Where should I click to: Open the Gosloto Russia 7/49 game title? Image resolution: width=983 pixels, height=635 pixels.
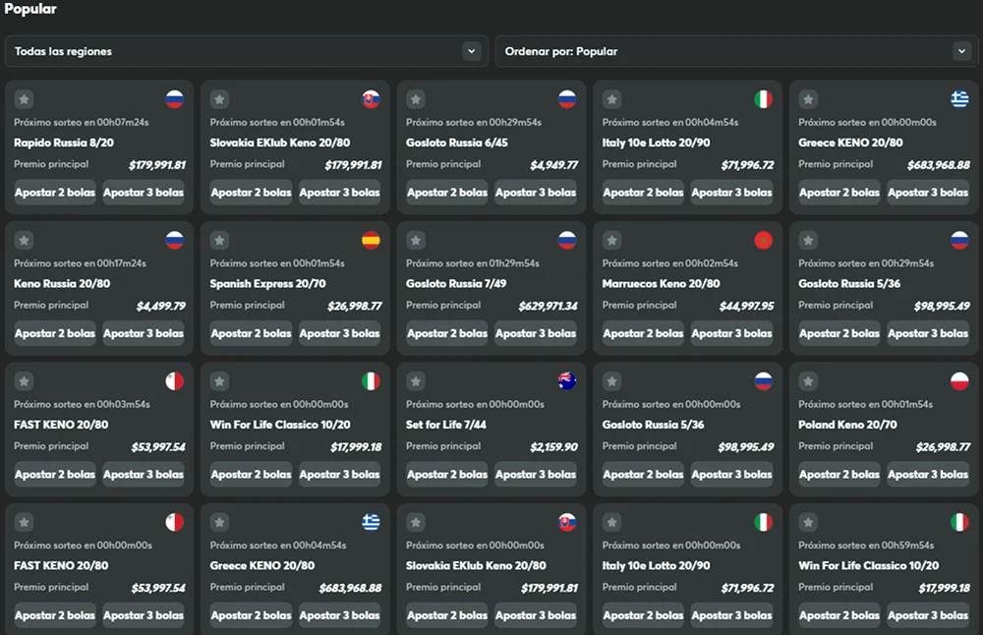point(456,284)
